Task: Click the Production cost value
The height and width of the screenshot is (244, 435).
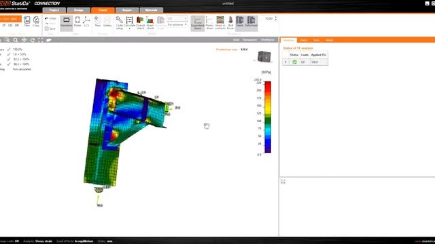Action: [244, 49]
